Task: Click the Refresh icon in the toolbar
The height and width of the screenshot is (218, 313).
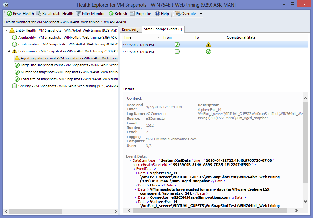Action: [111, 14]
